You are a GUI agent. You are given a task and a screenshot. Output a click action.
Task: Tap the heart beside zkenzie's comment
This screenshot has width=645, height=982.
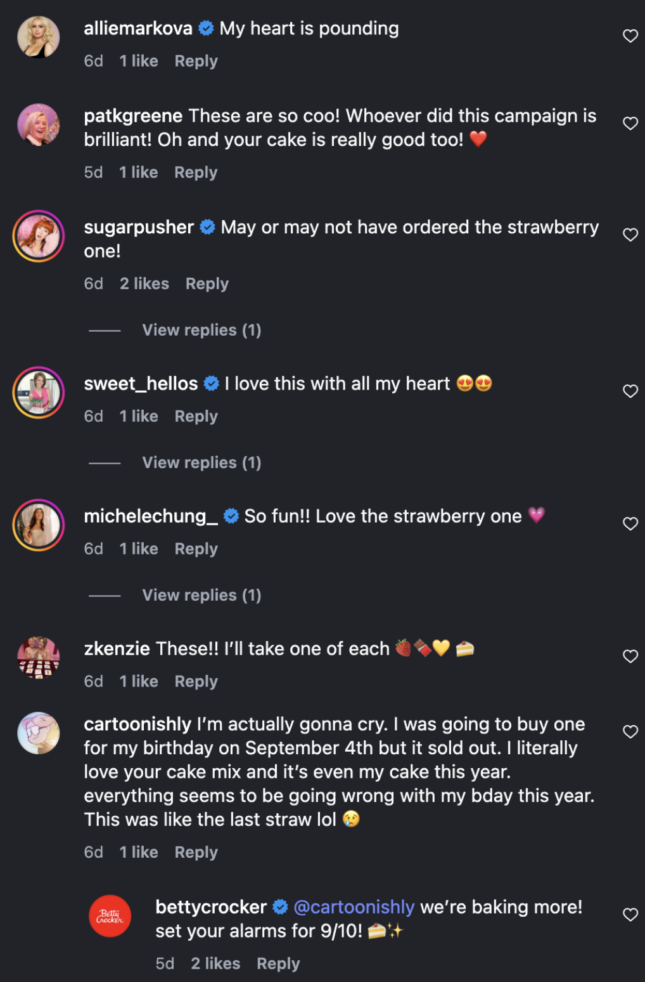(630, 657)
